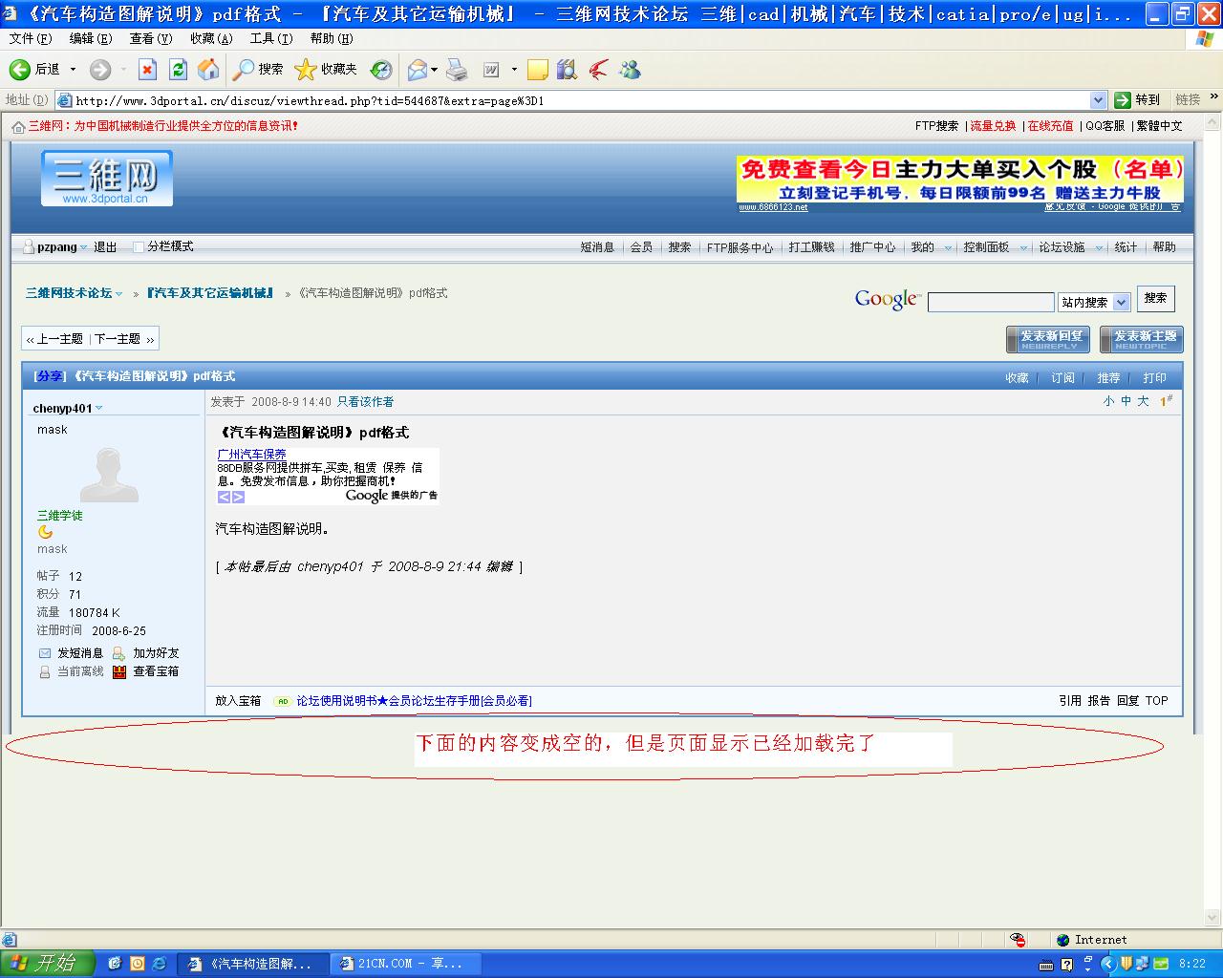Stop loading with the red X icon
1223x978 pixels.
tap(147, 70)
